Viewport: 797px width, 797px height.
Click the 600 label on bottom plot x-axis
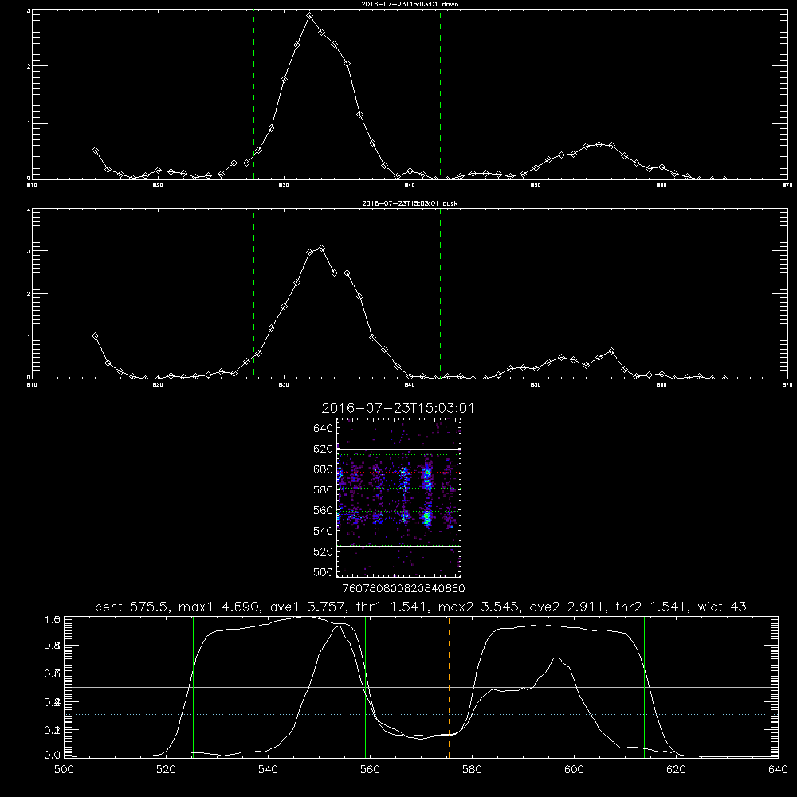pyautogui.click(x=574, y=770)
